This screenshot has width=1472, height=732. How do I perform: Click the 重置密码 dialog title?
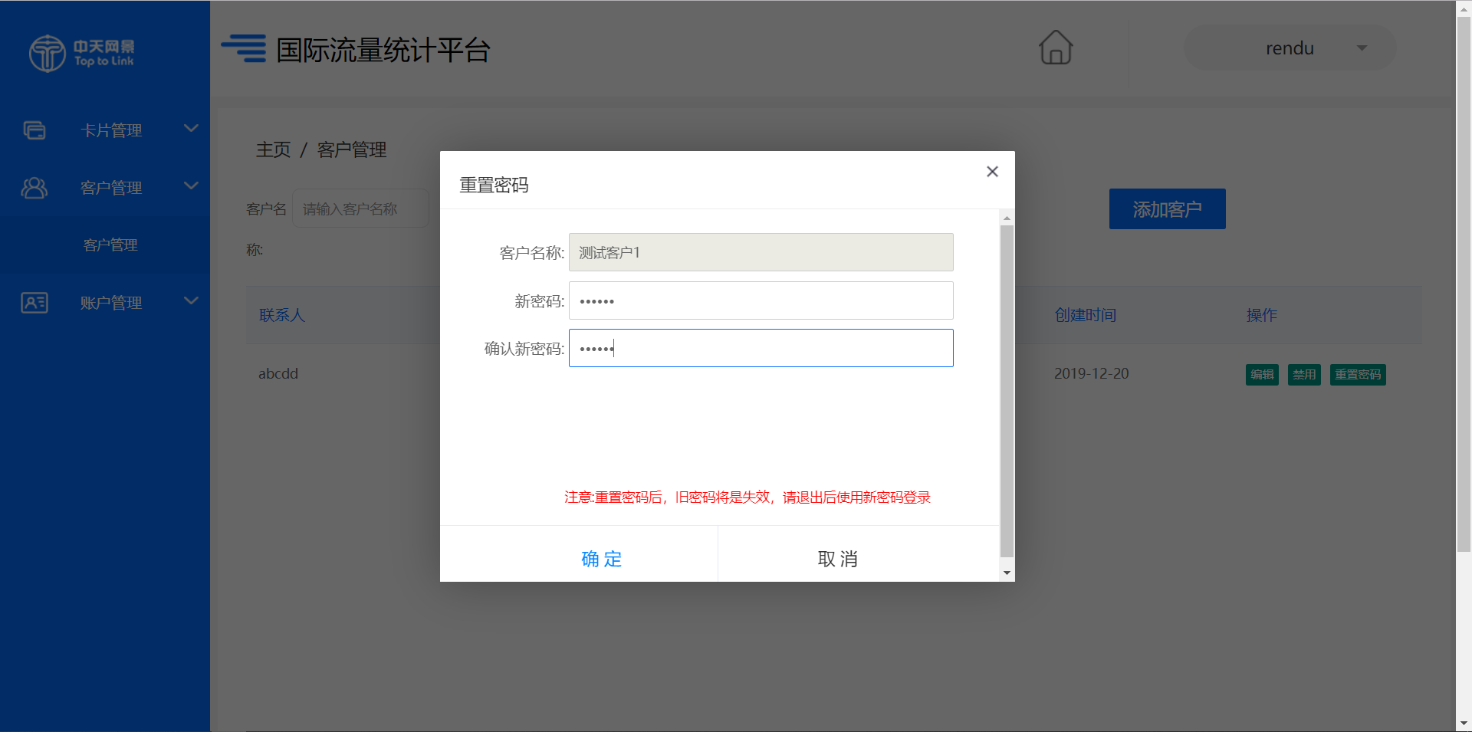(495, 185)
